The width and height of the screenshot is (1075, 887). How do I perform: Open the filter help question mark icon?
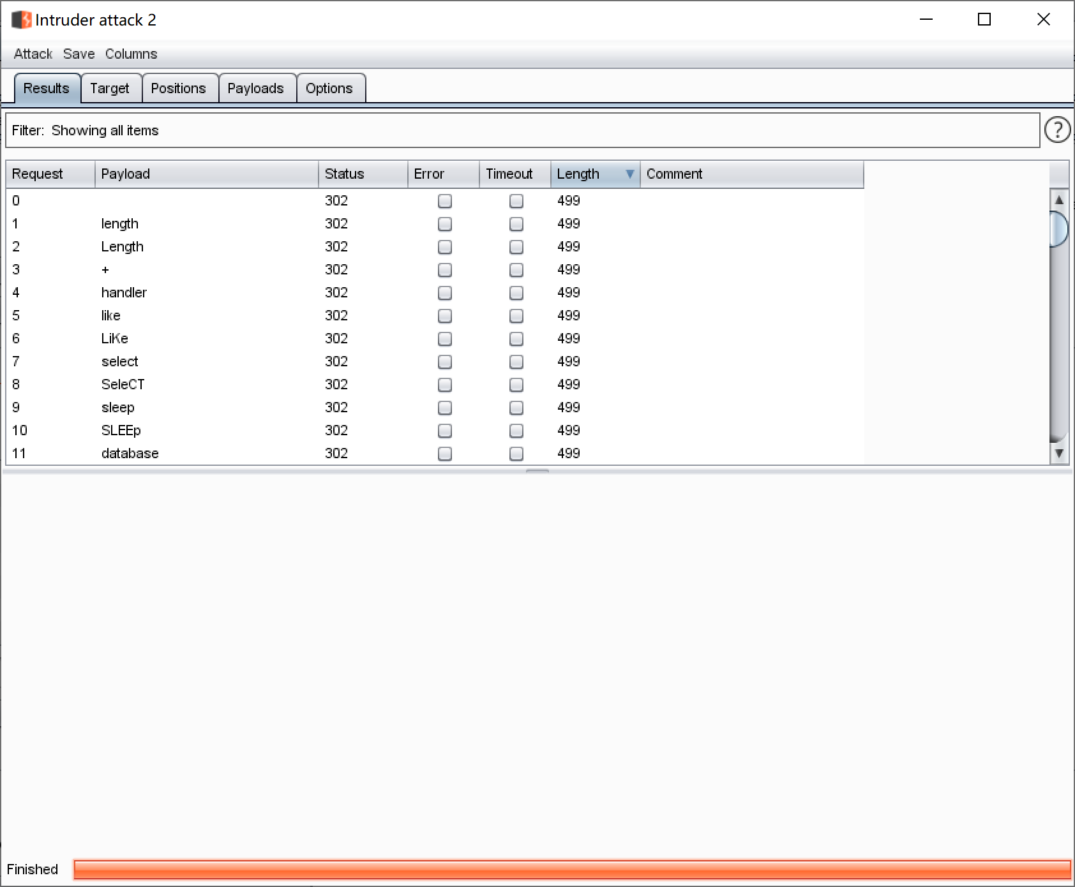[1057, 130]
